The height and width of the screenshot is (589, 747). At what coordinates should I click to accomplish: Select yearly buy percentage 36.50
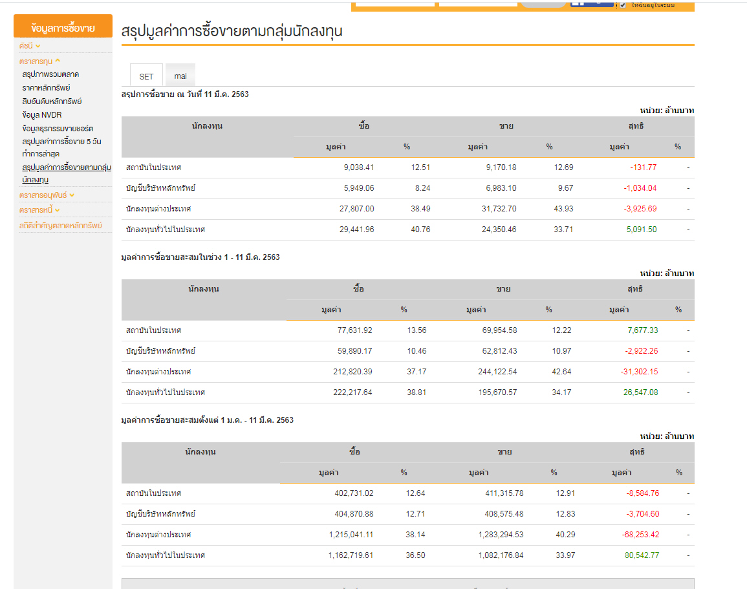(x=415, y=555)
